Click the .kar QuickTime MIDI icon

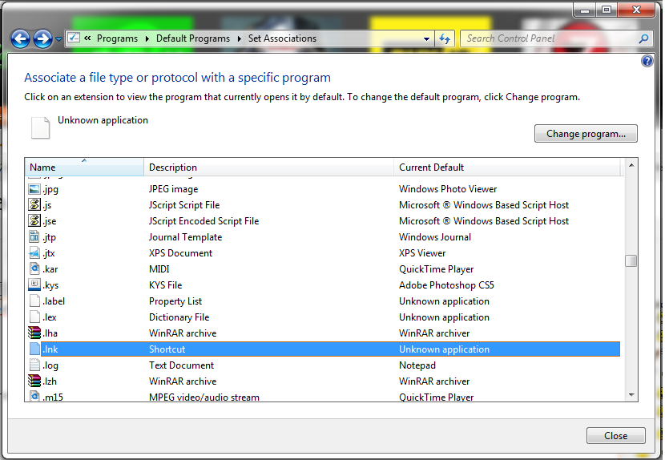click(34, 269)
